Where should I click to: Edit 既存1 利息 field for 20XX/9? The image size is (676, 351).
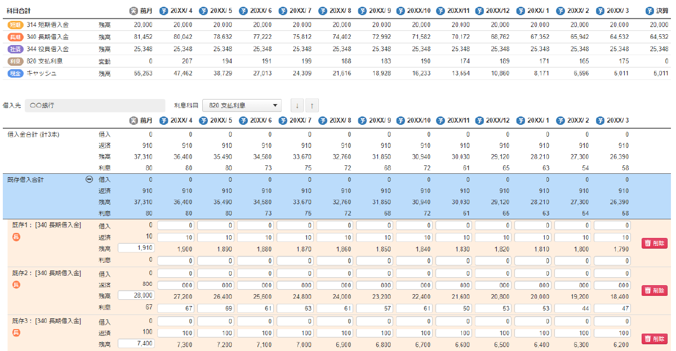[375, 261]
